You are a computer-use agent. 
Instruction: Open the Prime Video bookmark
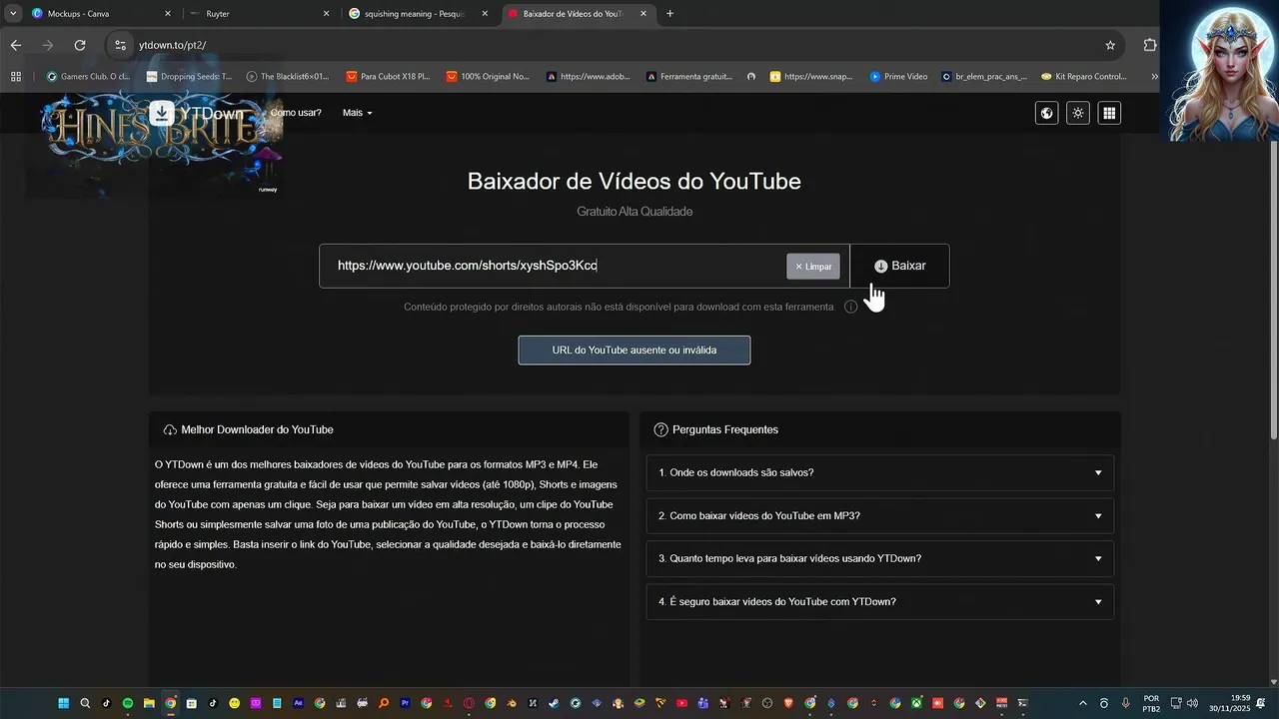tap(898, 76)
